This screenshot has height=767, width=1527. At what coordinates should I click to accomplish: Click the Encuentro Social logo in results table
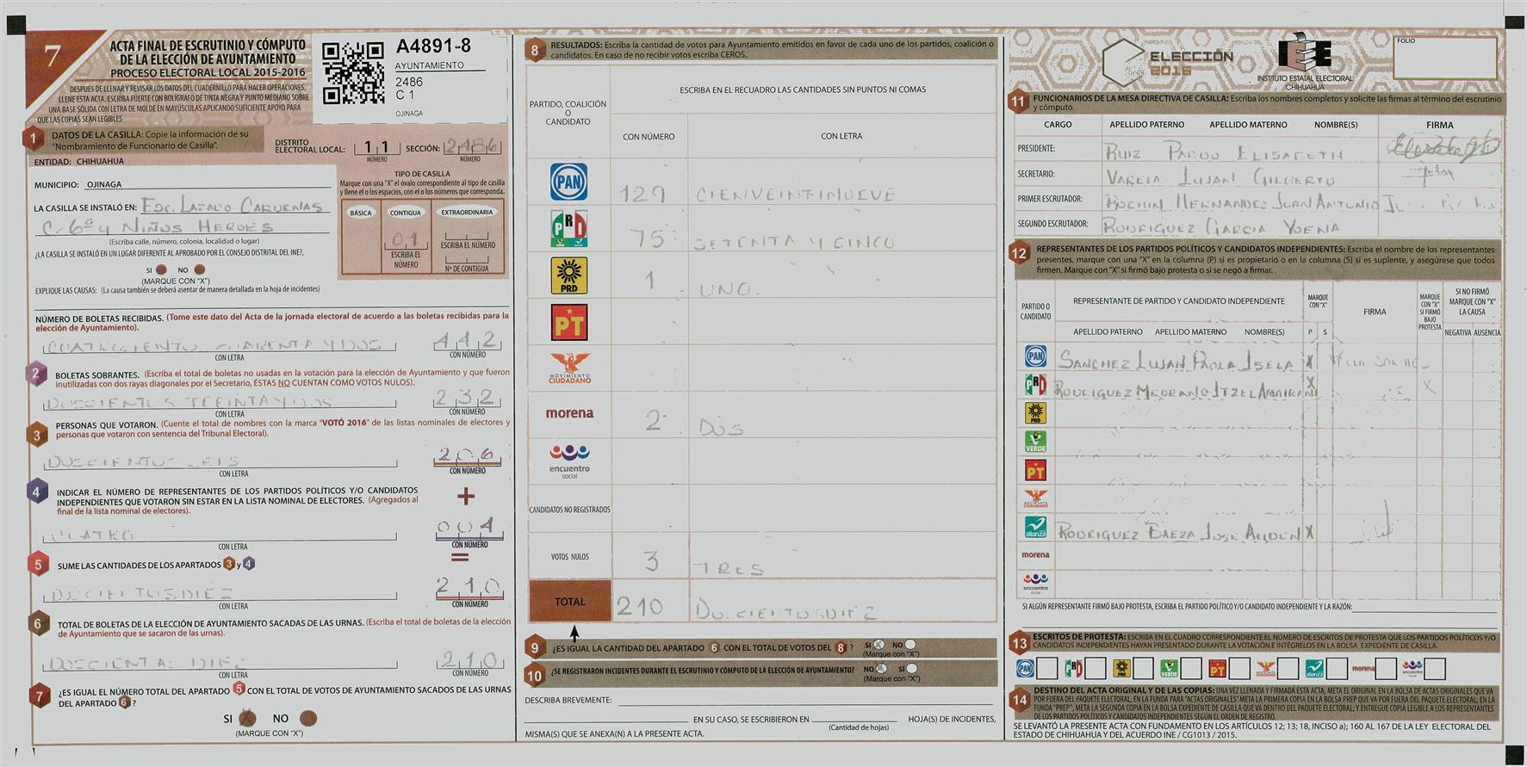[569, 460]
